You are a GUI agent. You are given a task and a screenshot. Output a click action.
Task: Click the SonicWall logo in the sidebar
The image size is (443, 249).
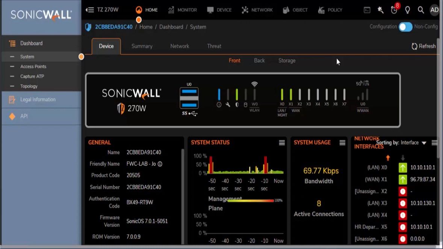coord(41,15)
